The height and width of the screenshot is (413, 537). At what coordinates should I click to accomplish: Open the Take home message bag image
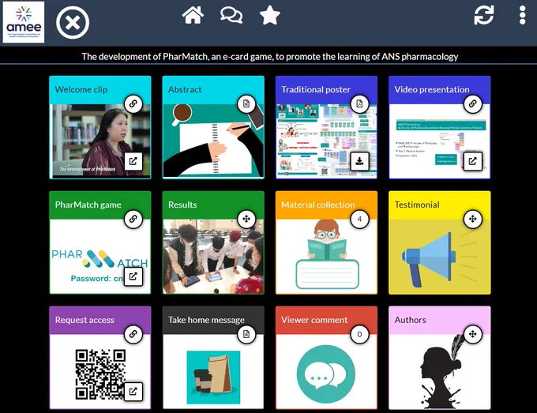213,377
